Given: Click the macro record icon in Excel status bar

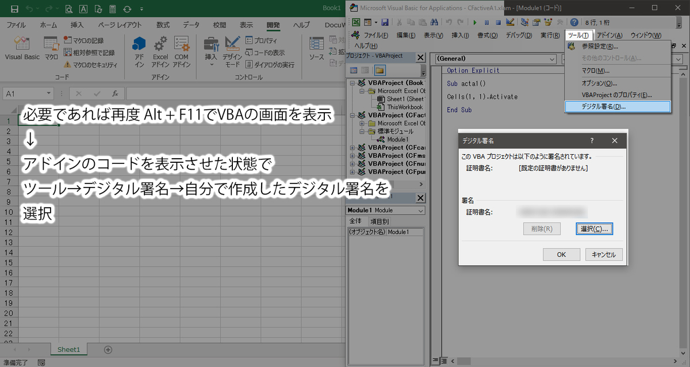Looking at the screenshot, I should (41, 363).
